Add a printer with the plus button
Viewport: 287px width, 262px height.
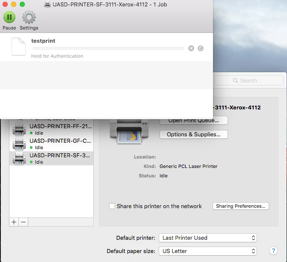click(x=14, y=222)
